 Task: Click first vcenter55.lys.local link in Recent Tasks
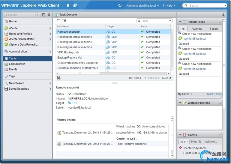click(195, 39)
